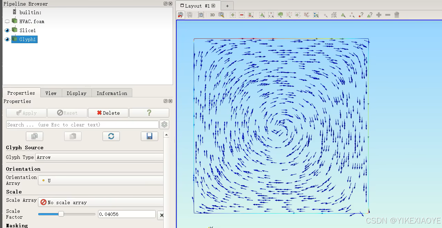Click the Scale Factor value input field
The image size is (442, 228).
[x=126, y=214]
